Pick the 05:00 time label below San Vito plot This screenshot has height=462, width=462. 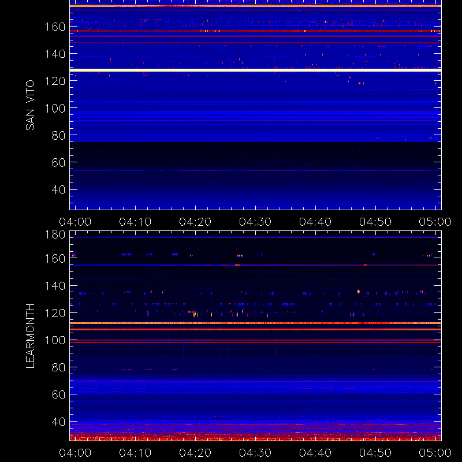435,222
